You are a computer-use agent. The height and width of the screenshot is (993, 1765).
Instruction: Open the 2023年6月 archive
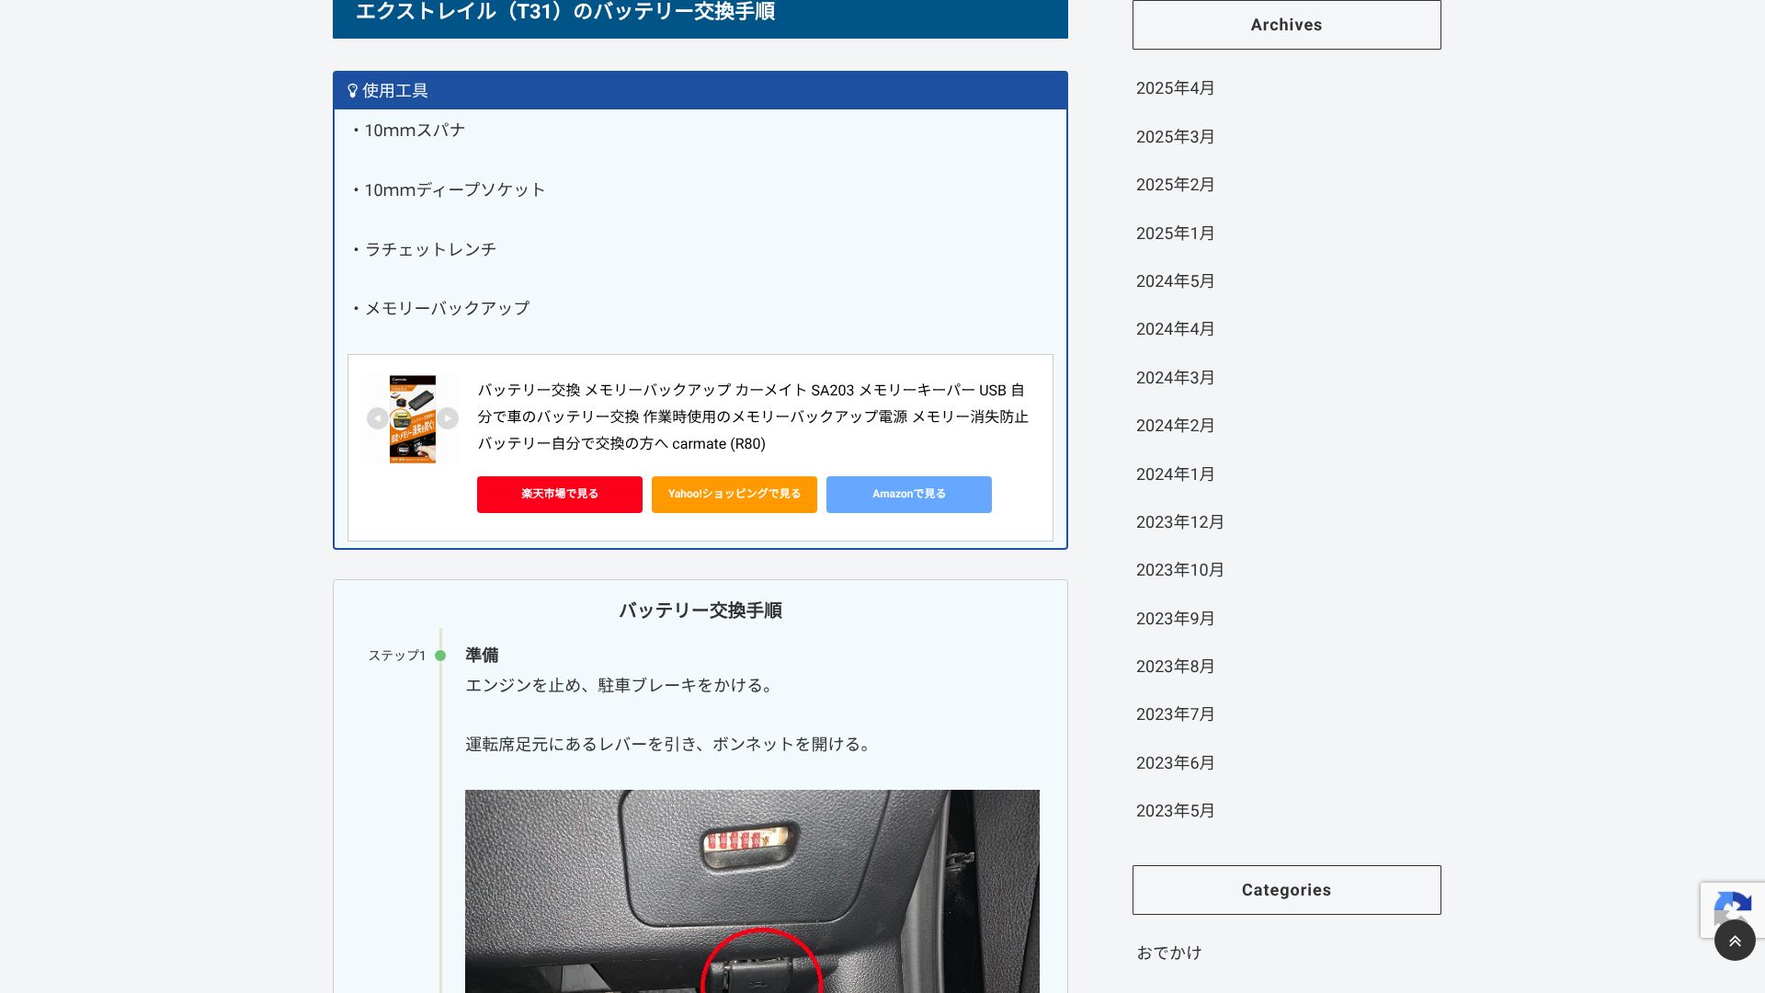point(1175,763)
